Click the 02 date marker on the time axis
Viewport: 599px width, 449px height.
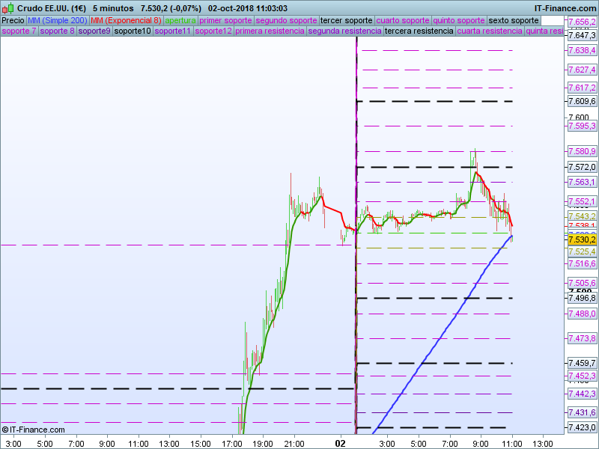pyautogui.click(x=340, y=444)
